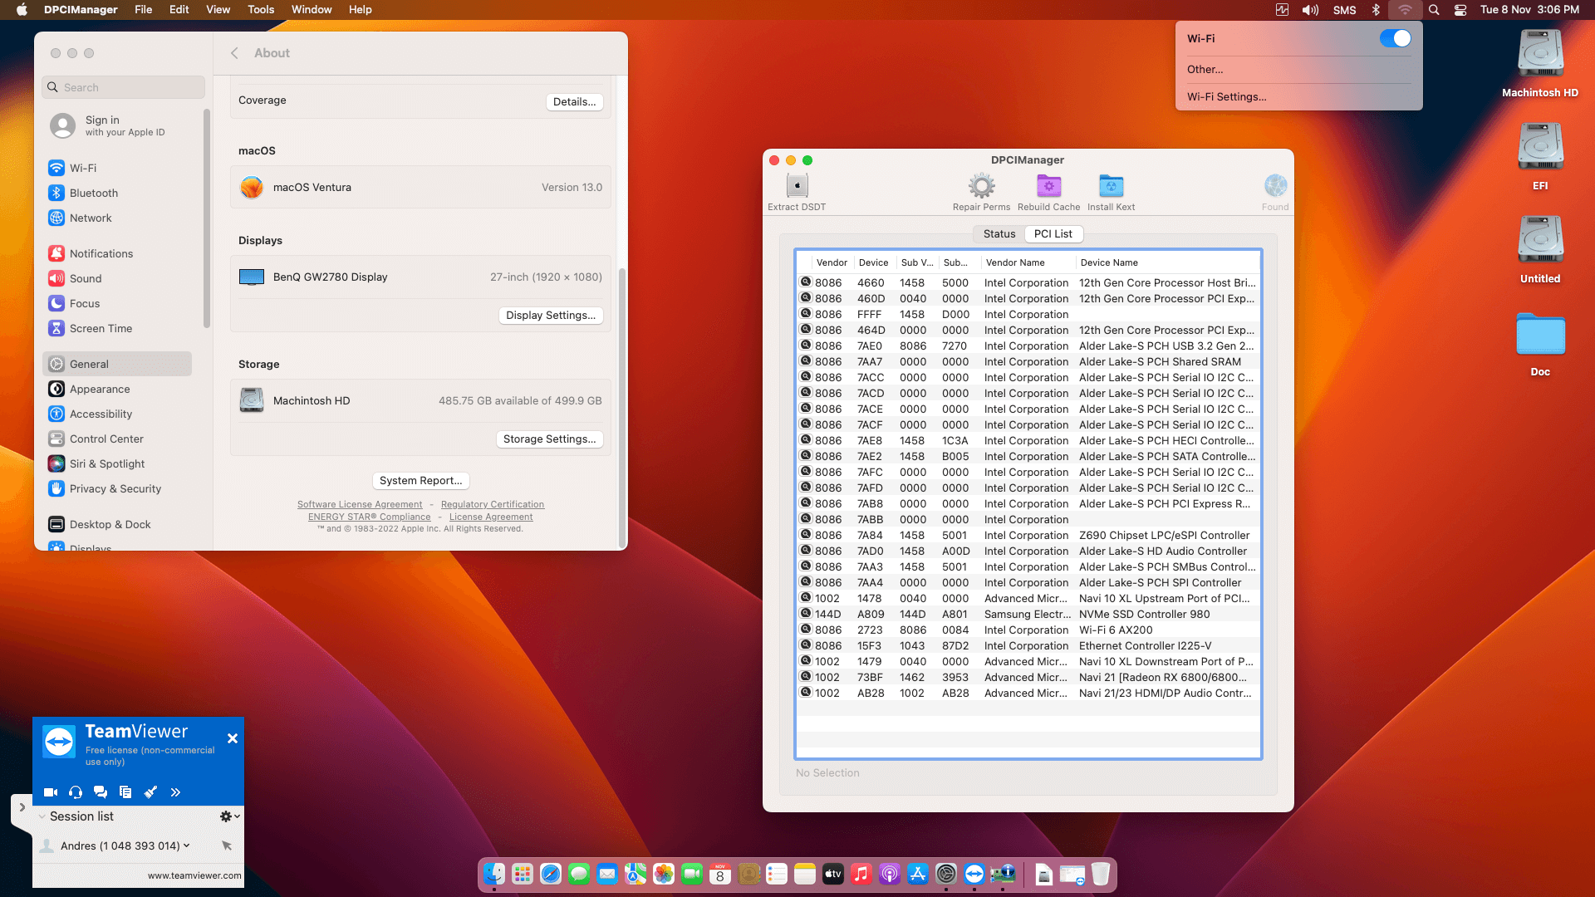
Task: Switch to the Status tab
Action: 999,234
